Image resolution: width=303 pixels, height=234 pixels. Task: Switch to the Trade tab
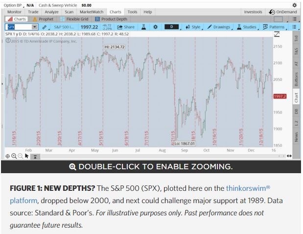[33, 12]
